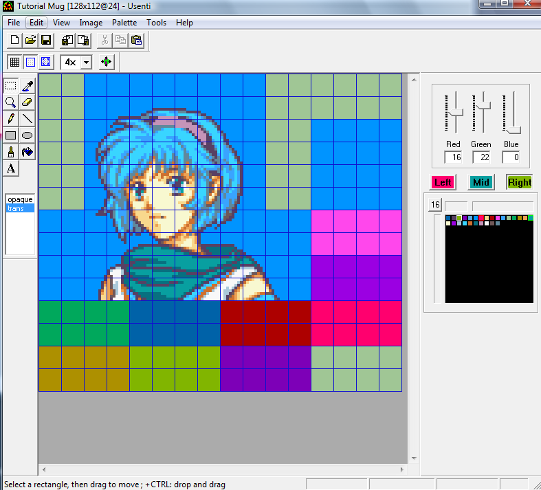Open the 4x zoom dropdown
The image size is (541, 490).
click(x=86, y=63)
